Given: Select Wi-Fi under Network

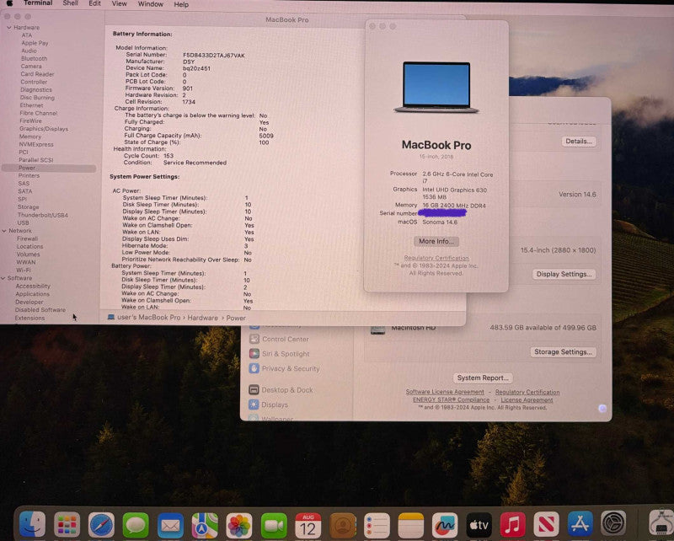Looking at the screenshot, I should (x=24, y=270).
